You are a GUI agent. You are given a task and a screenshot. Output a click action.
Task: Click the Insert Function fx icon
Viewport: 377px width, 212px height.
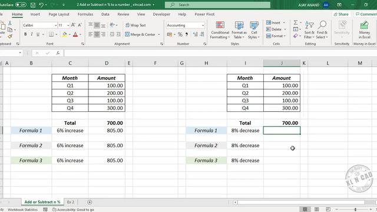pos(58,53)
